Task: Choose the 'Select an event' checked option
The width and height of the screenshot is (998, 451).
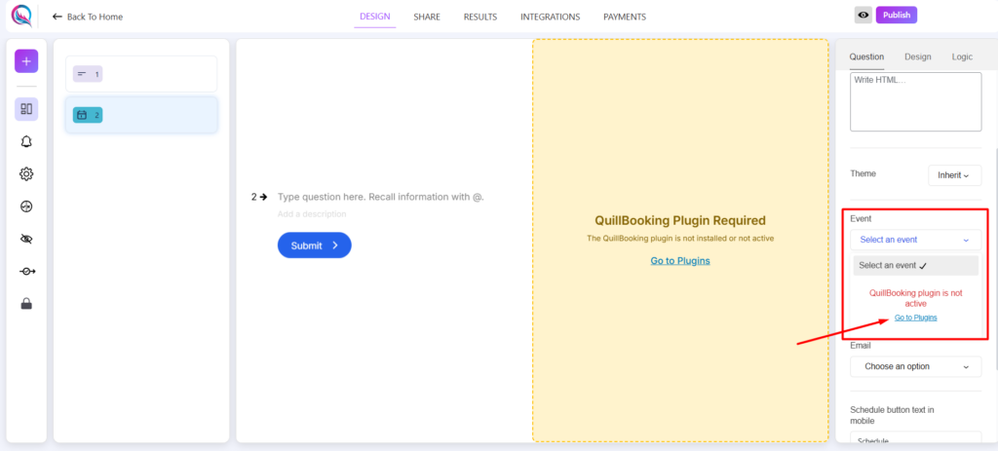Action: point(916,265)
